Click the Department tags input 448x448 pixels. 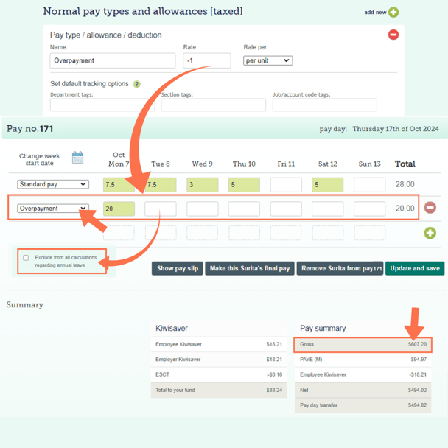pyautogui.click(x=102, y=105)
